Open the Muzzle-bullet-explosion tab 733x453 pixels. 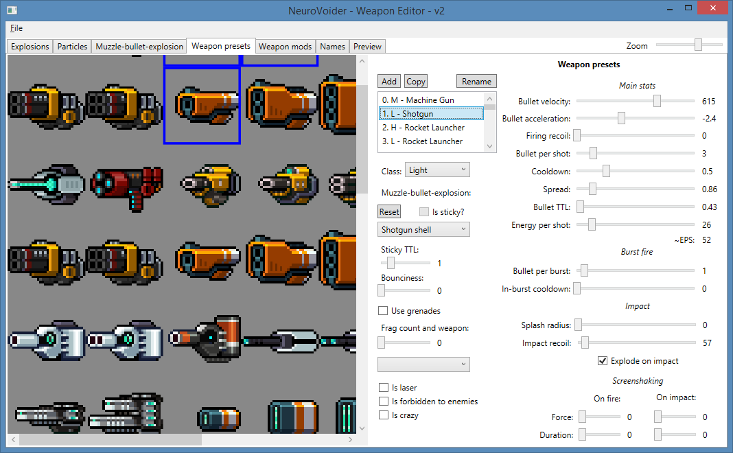pos(139,46)
